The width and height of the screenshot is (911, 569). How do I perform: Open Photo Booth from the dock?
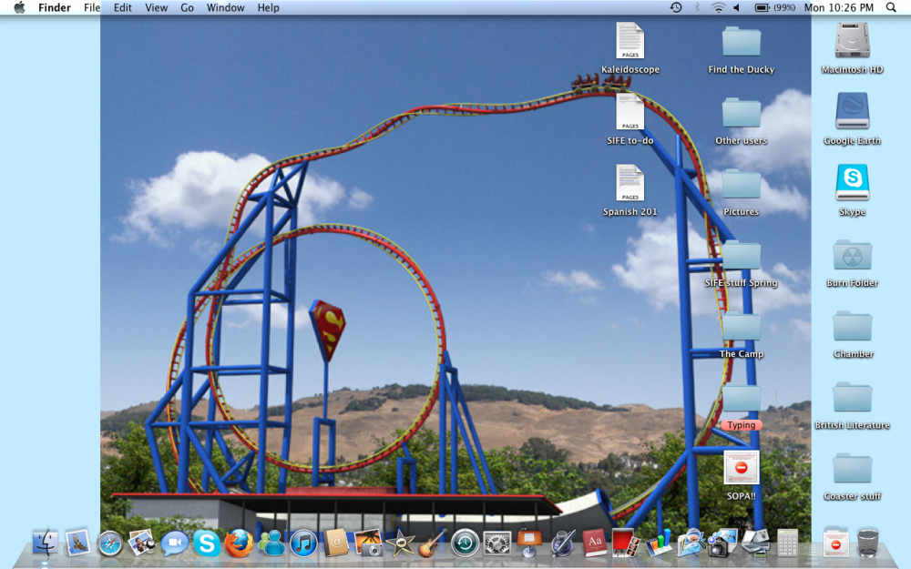pyautogui.click(x=624, y=543)
